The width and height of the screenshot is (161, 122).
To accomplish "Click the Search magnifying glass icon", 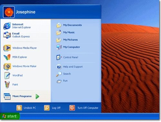I will (x=59, y=74).
